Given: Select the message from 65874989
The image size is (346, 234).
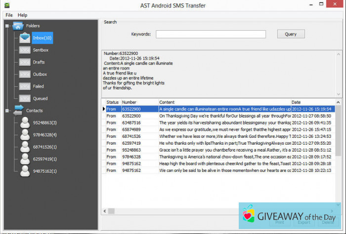Looking at the screenshot, I should point(131,129).
